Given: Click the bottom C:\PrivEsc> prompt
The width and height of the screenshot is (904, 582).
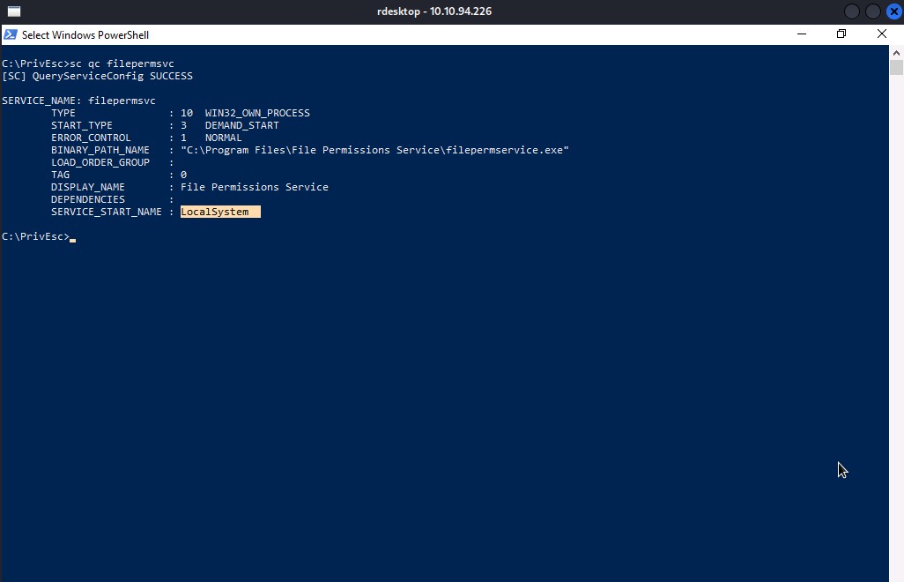Looking at the screenshot, I should (35, 236).
